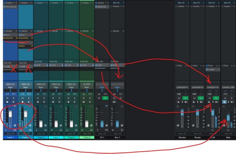Viewport: 236px width, 154px height.
Task: Expand FX 1 channel panel icon above fader
Action: pos(107,106)
